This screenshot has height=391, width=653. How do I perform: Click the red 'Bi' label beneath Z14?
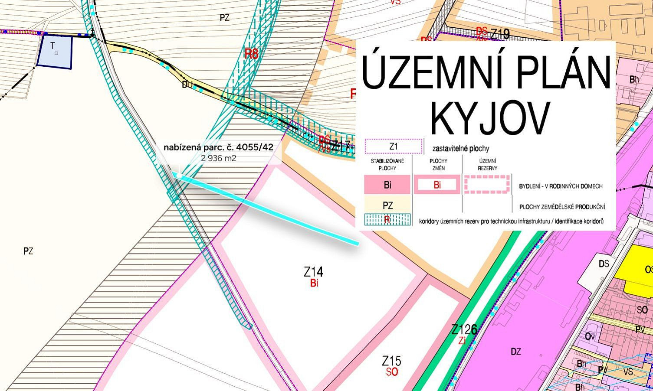(x=314, y=284)
